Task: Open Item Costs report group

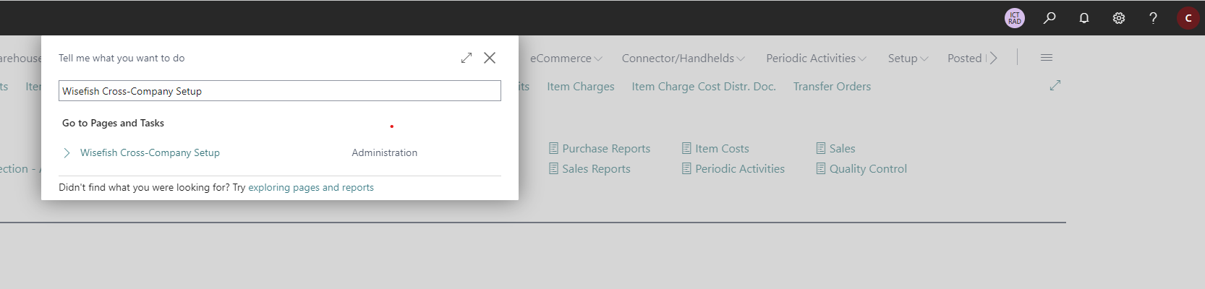Action: click(x=722, y=149)
